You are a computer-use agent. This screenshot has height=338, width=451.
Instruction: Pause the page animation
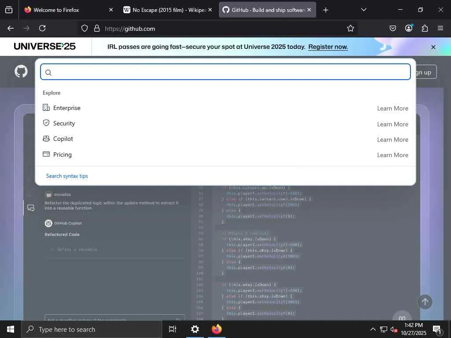(x=402, y=317)
